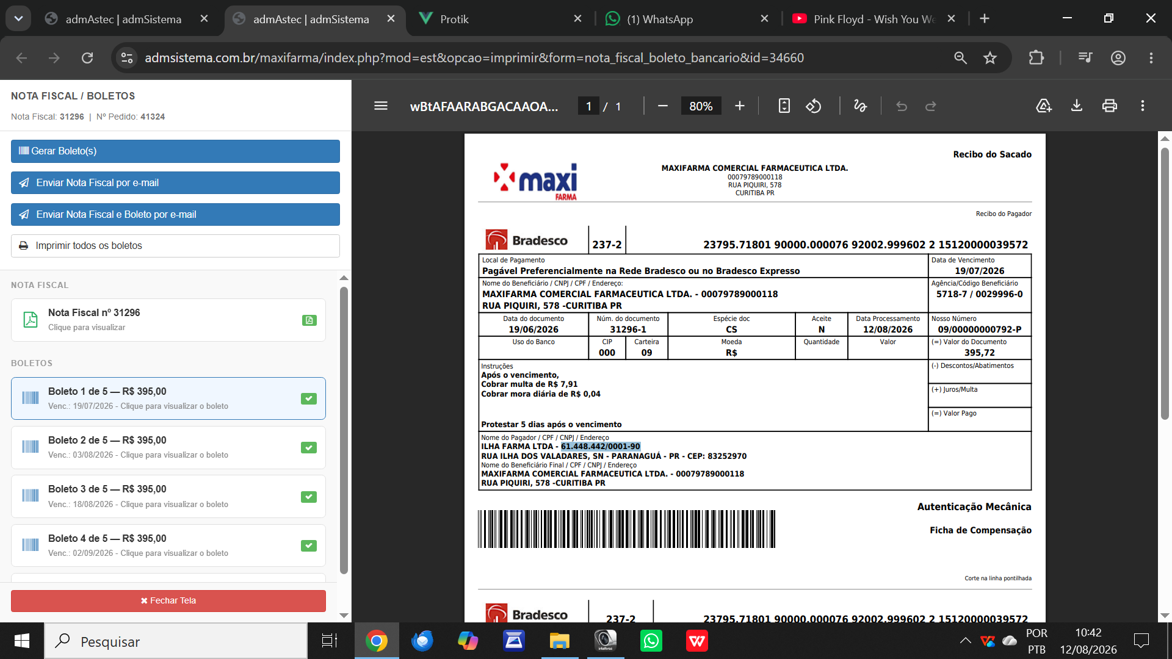Open the media controls button
1172x659 pixels.
1085,58
